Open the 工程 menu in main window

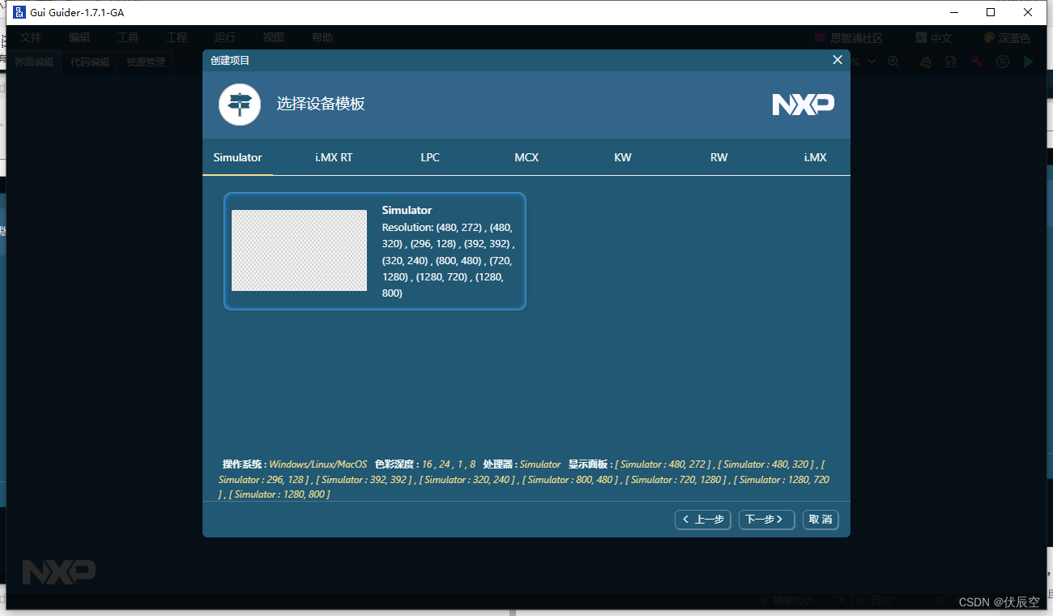pyautogui.click(x=177, y=38)
